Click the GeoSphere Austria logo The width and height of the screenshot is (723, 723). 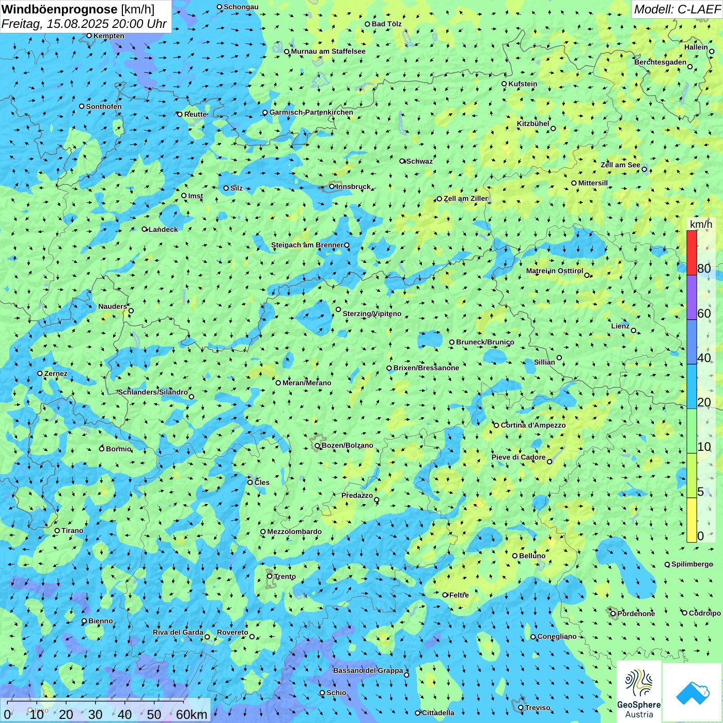639,692
